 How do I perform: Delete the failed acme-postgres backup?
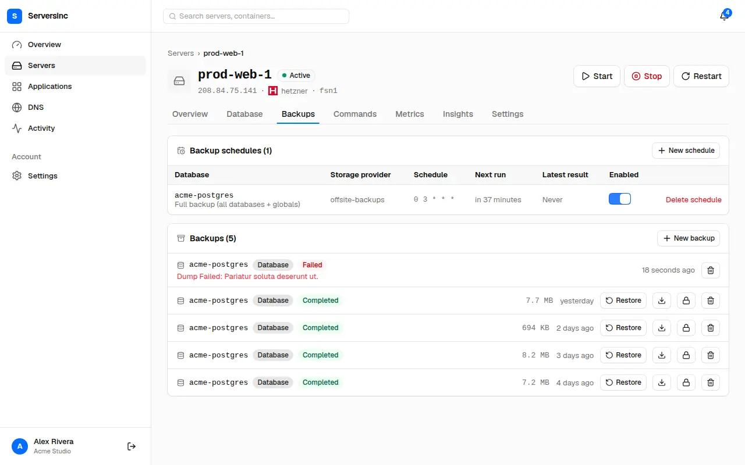[x=710, y=270]
